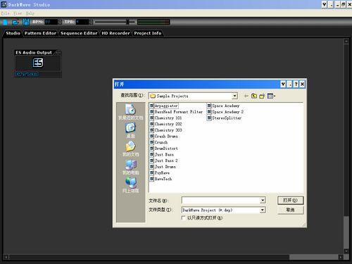Click the ES logo in Audio Output machine
This screenshot has width=352, height=264.
tap(38, 63)
